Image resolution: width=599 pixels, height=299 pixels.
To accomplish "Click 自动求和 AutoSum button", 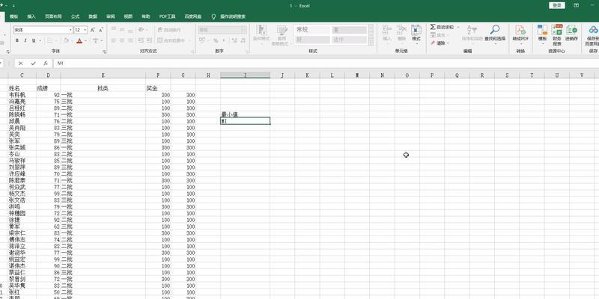I will (442, 27).
